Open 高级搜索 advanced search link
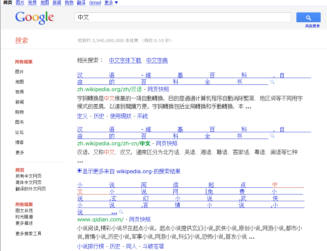This screenshot has width=327, height=251. (x=312, y=26)
